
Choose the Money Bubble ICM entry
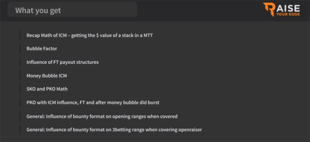[46, 76]
